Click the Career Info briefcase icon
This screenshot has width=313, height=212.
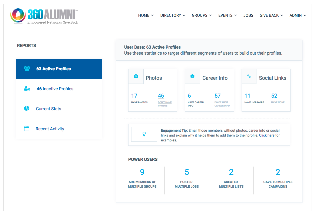pyautogui.click(x=192, y=76)
